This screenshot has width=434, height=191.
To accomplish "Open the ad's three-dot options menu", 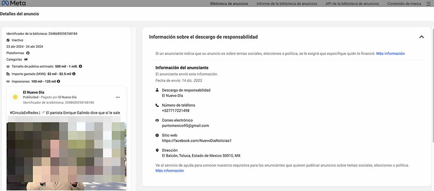I will pyautogui.click(x=118, y=97).
